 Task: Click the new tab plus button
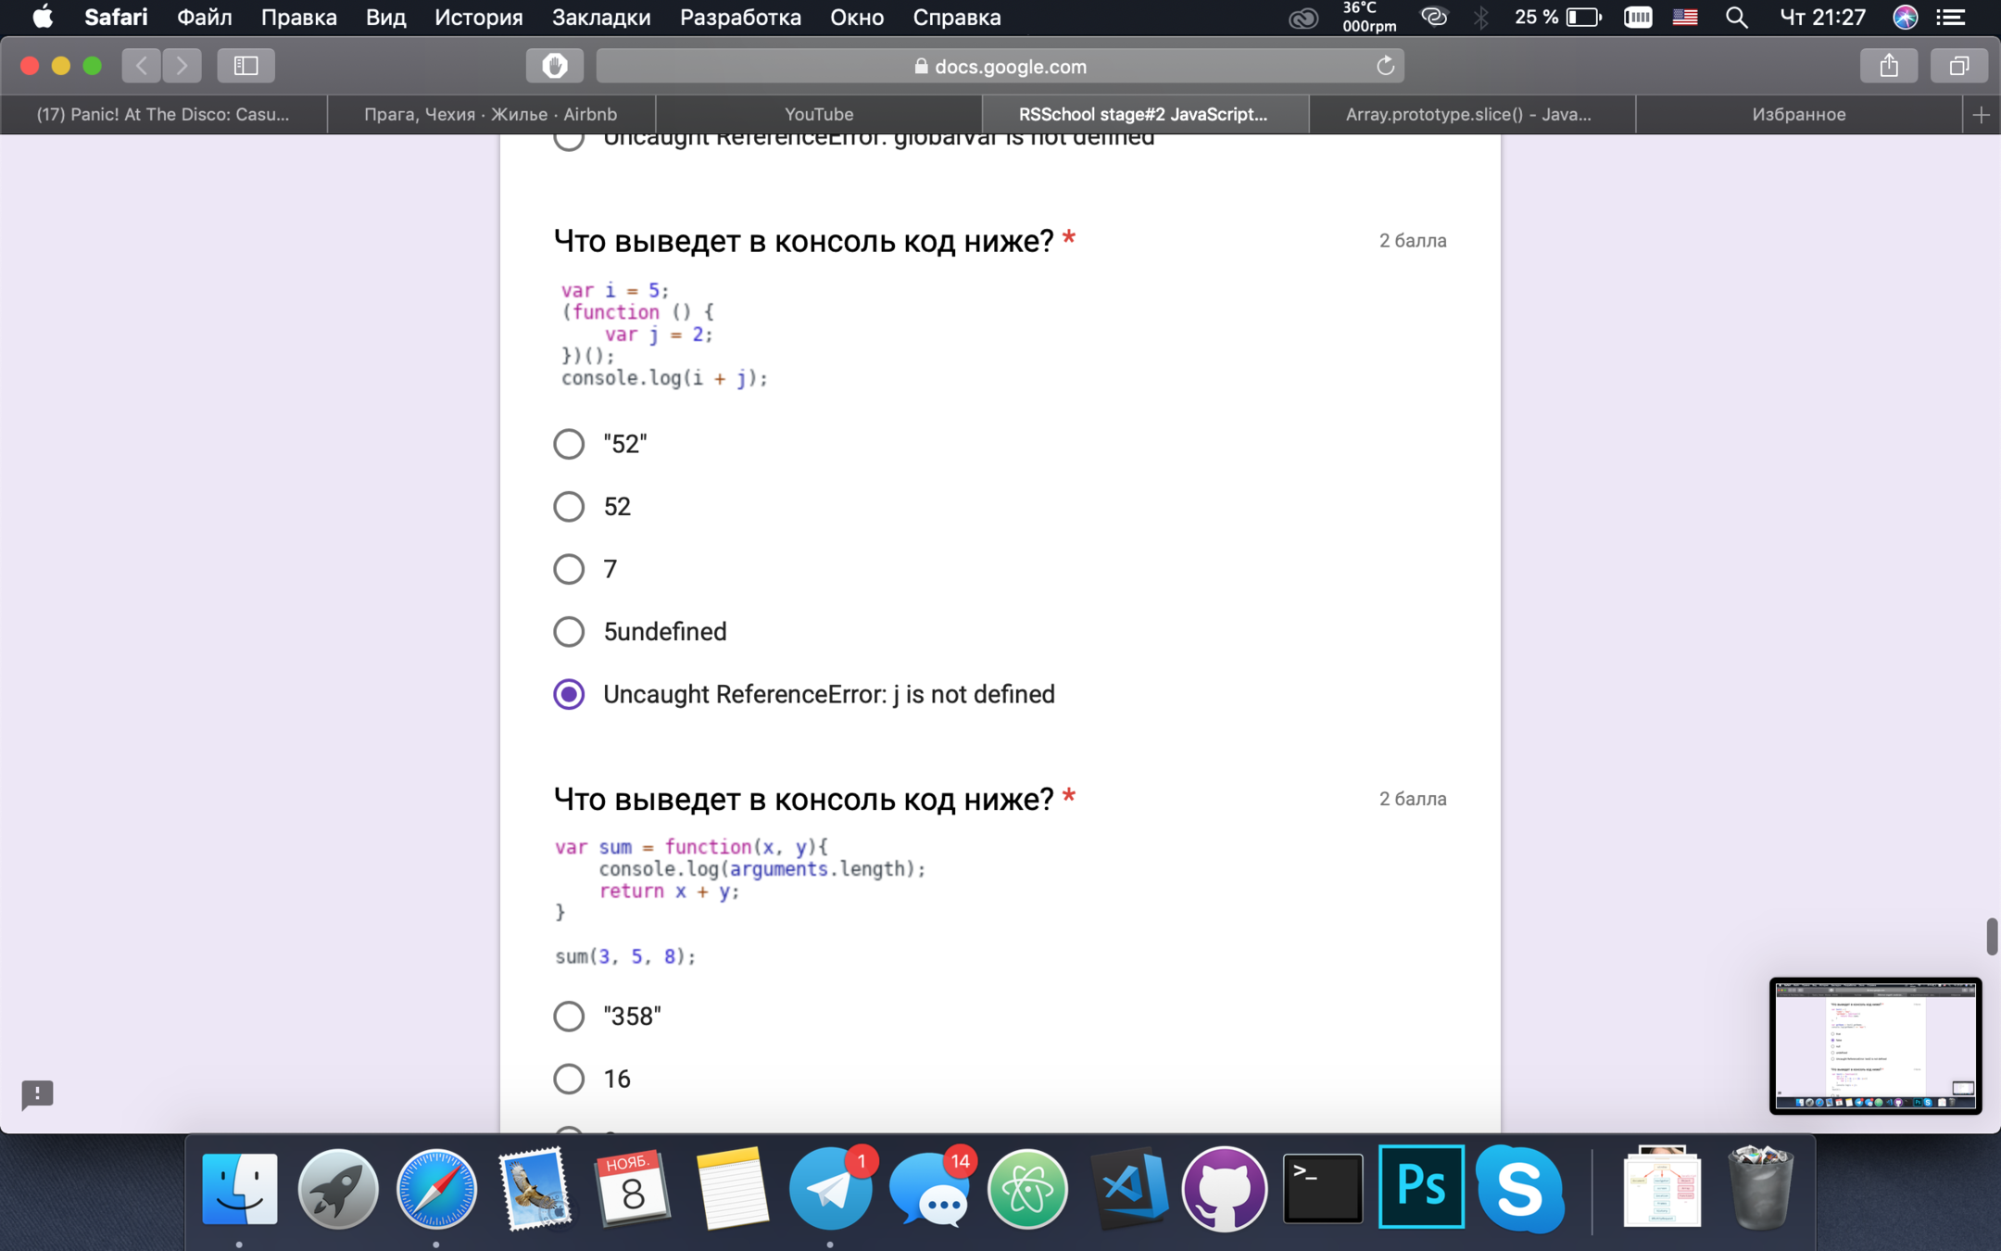(1981, 115)
